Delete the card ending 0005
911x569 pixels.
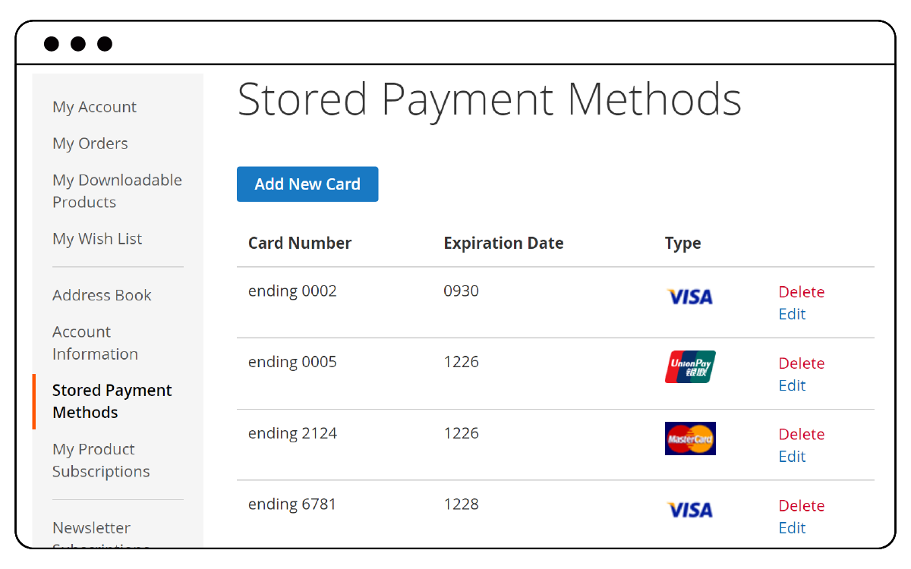point(802,363)
